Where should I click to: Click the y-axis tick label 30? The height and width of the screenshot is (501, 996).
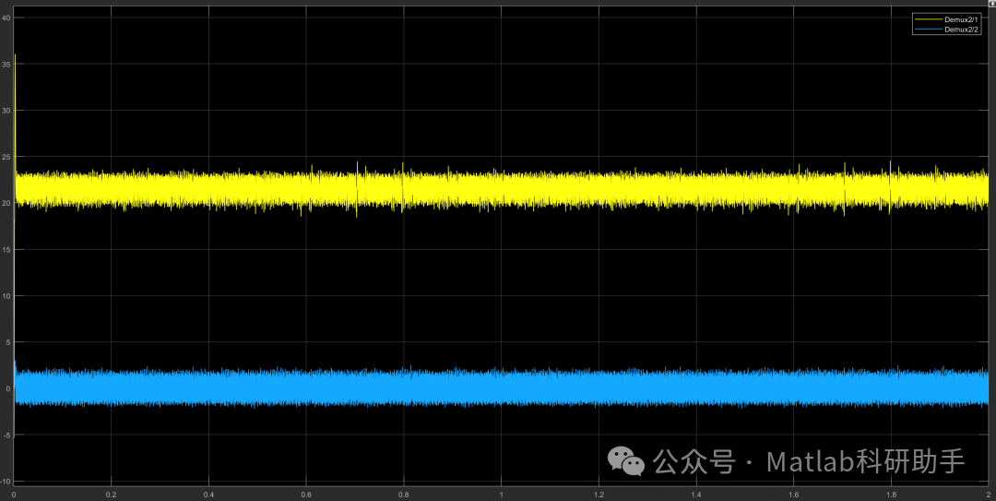click(x=6, y=111)
